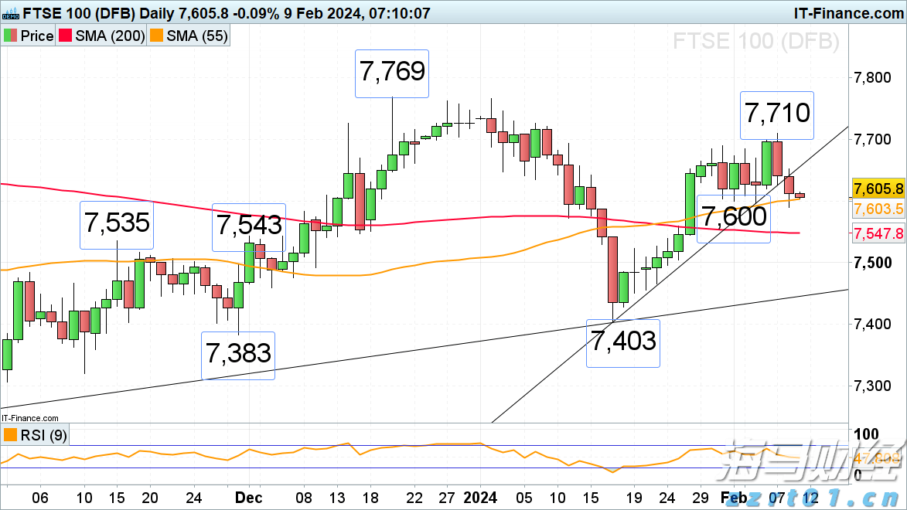
Task: Toggle the SMA (200) indicator label
Action: pos(111,36)
